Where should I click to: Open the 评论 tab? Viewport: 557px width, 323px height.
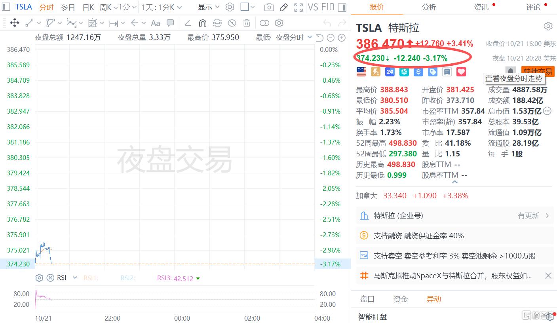(533, 7)
